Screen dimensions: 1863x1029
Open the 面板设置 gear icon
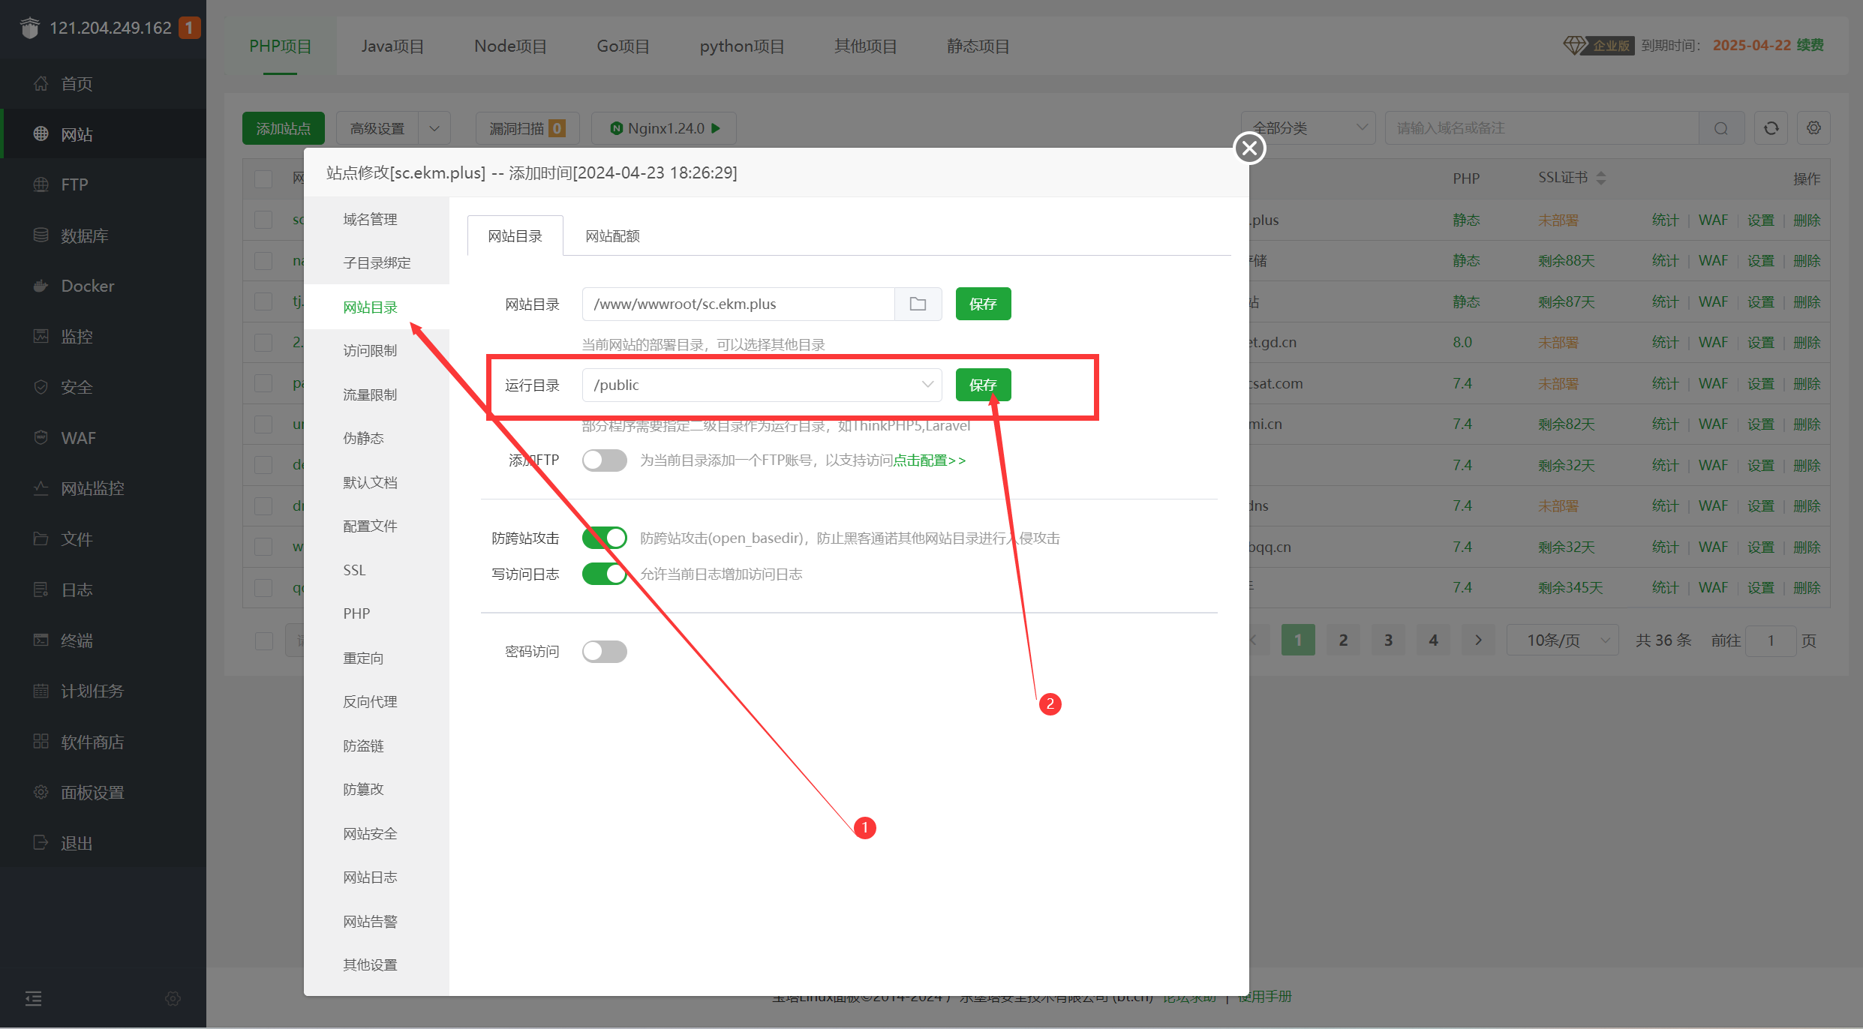(41, 792)
